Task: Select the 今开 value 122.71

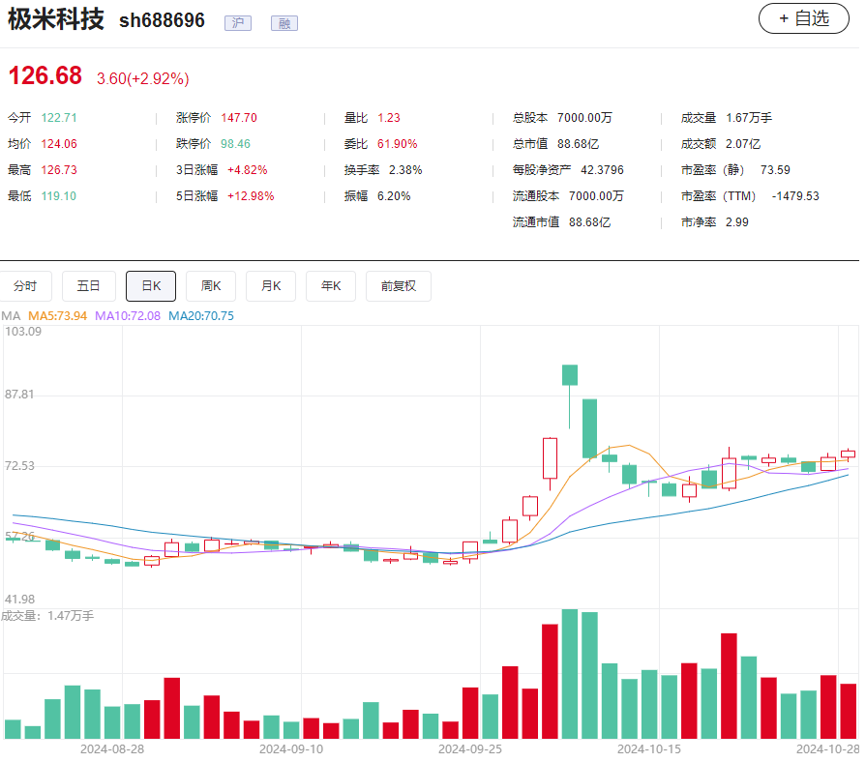Action: pos(59,118)
